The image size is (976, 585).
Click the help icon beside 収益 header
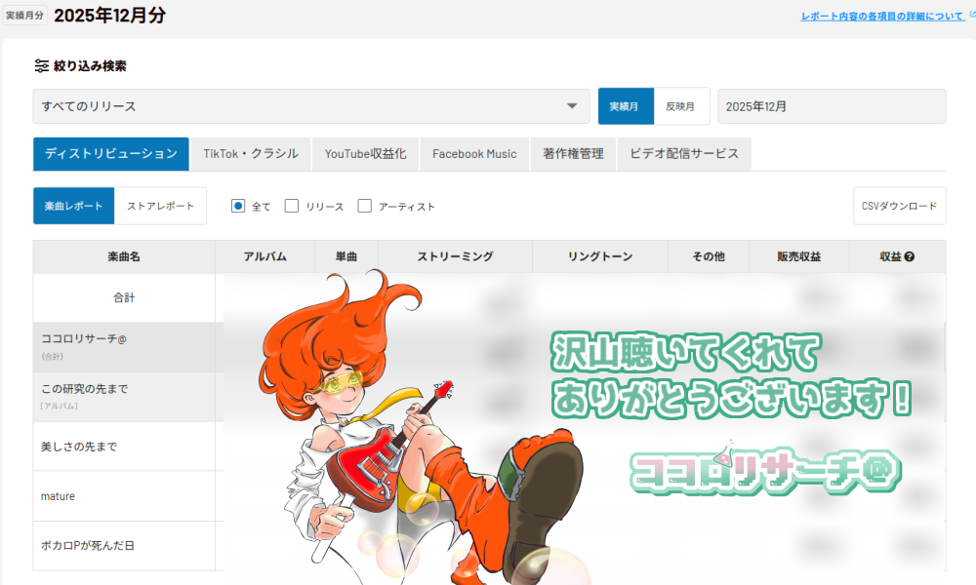point(910,257)
